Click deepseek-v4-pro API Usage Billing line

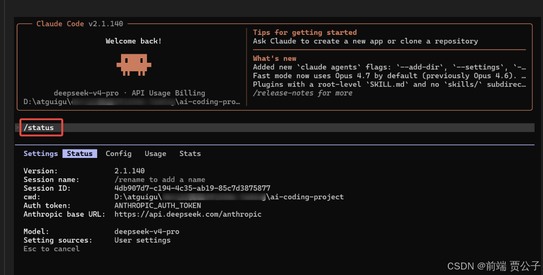(130, 93)
